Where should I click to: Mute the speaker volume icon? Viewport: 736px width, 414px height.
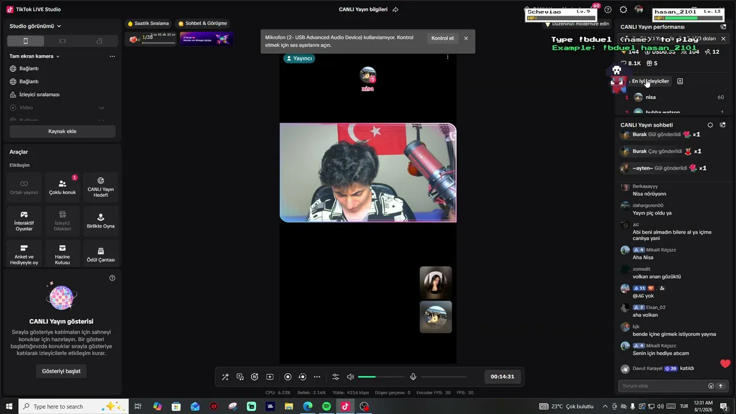coord(351,377)
